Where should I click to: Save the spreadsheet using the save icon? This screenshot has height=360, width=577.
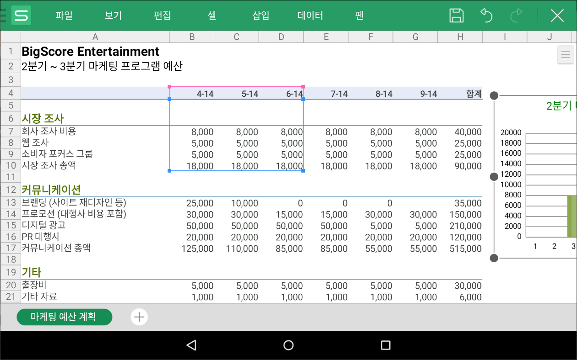coord(457,15)
